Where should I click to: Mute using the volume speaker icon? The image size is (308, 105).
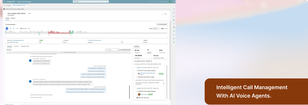(17, 28)
